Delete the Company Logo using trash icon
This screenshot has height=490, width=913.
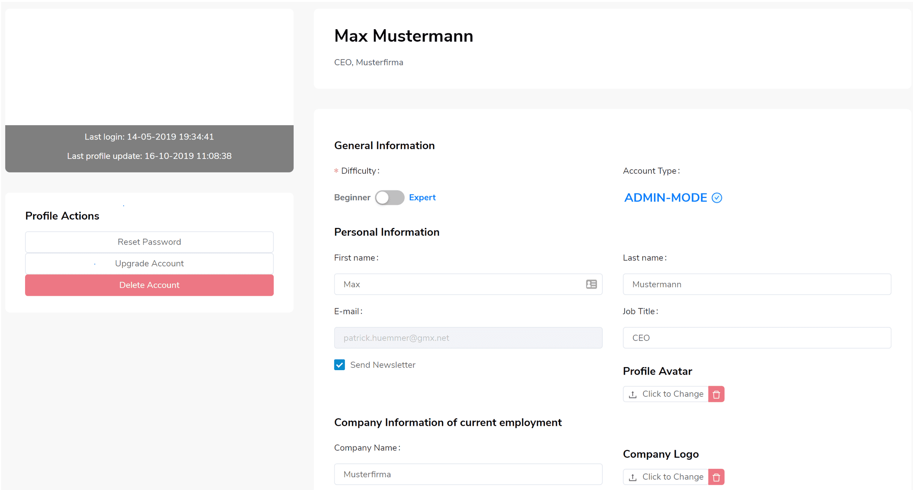coord(716,477)
